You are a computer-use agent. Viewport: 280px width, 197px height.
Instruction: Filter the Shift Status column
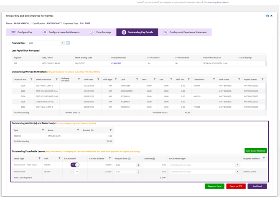click(x=239, y=80)
